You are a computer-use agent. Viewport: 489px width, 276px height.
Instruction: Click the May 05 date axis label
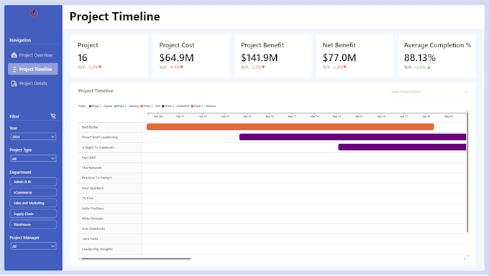[449, 117]
